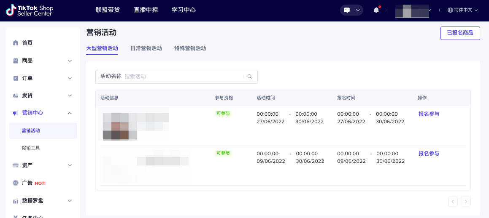
Task: Switch to the 日常营销活动 tab
Action: point(146,48)
